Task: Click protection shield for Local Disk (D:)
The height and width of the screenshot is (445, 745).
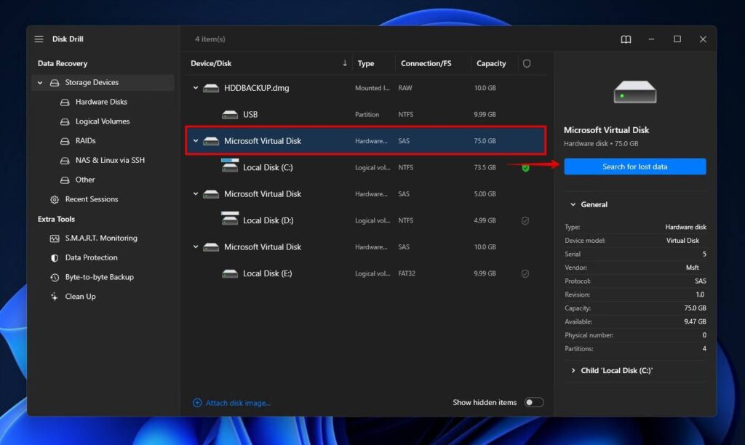Action: pyautogui.click(x=525, y=221)
